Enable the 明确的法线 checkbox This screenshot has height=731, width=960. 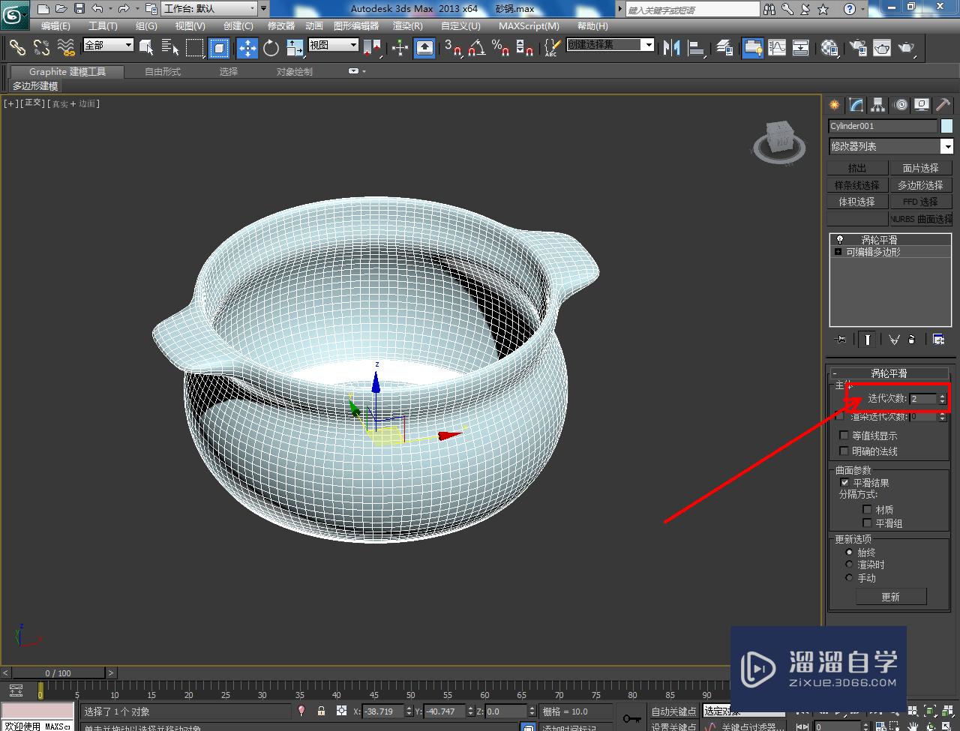844,451
